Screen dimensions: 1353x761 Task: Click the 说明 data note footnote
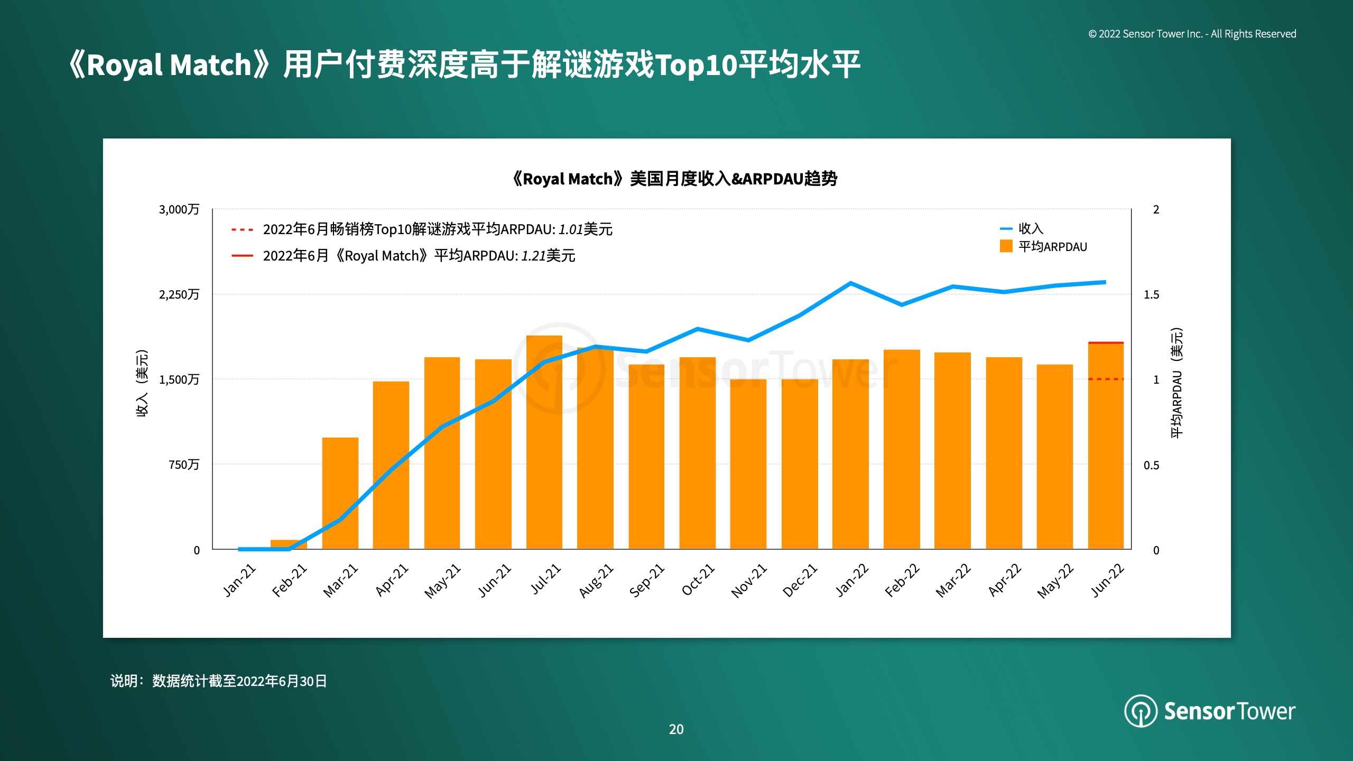[218, 681]
